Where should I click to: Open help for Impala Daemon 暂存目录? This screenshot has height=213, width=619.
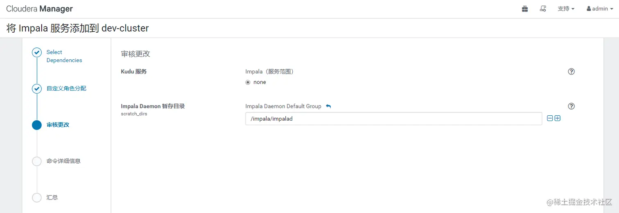572,106
